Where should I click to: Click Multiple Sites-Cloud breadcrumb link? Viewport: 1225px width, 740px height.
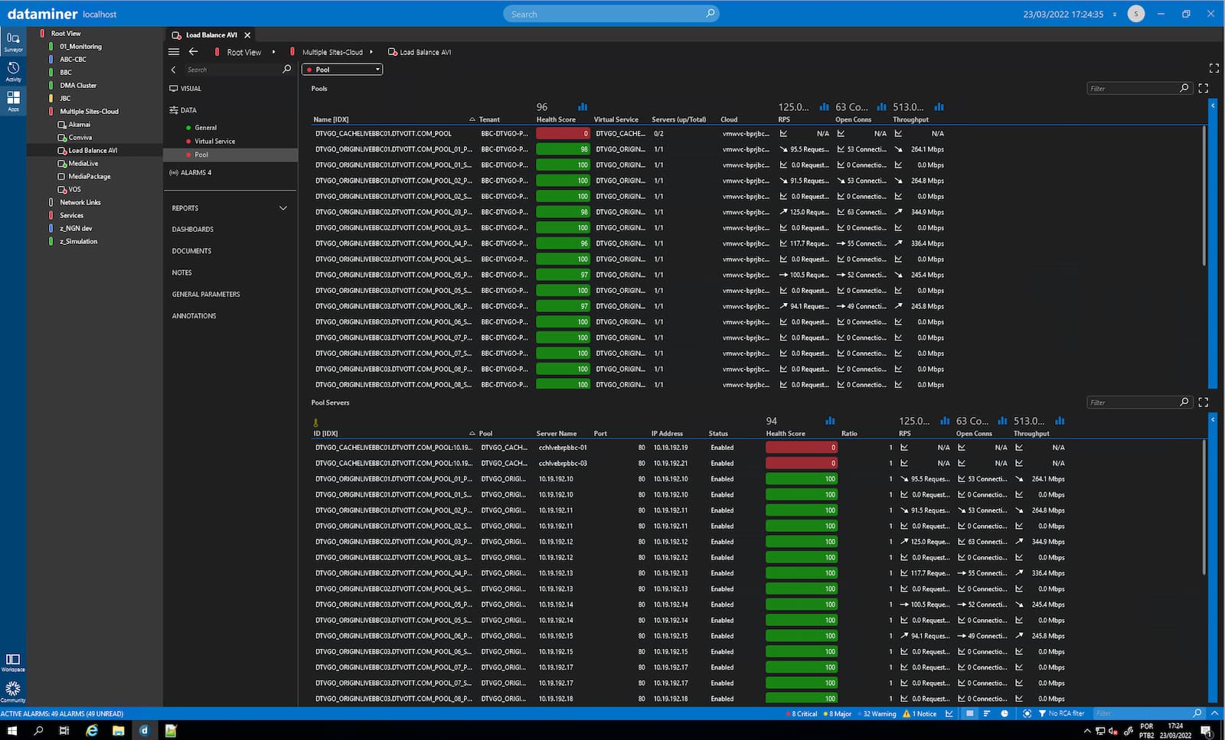[x=332, y=52]
